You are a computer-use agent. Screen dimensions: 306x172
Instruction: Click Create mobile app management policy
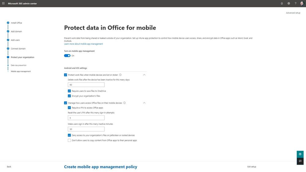(100, 167)
